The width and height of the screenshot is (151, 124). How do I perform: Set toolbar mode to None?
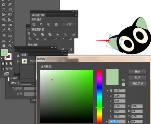click(11, 63)
